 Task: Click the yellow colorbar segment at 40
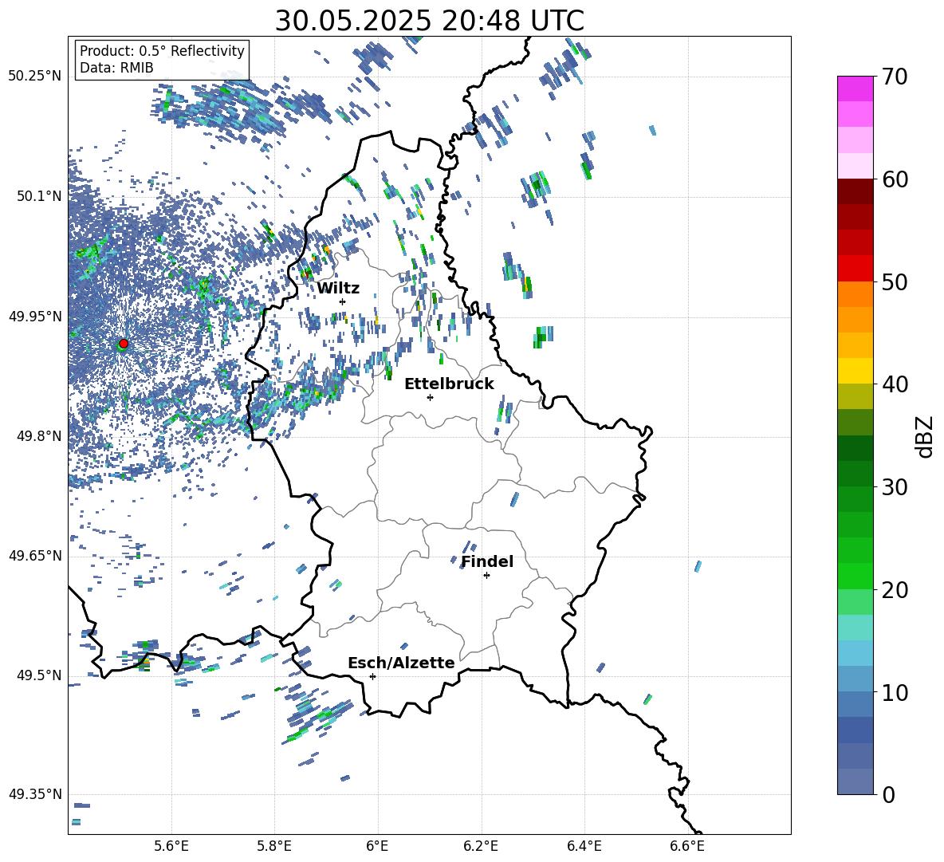[855, 371]
